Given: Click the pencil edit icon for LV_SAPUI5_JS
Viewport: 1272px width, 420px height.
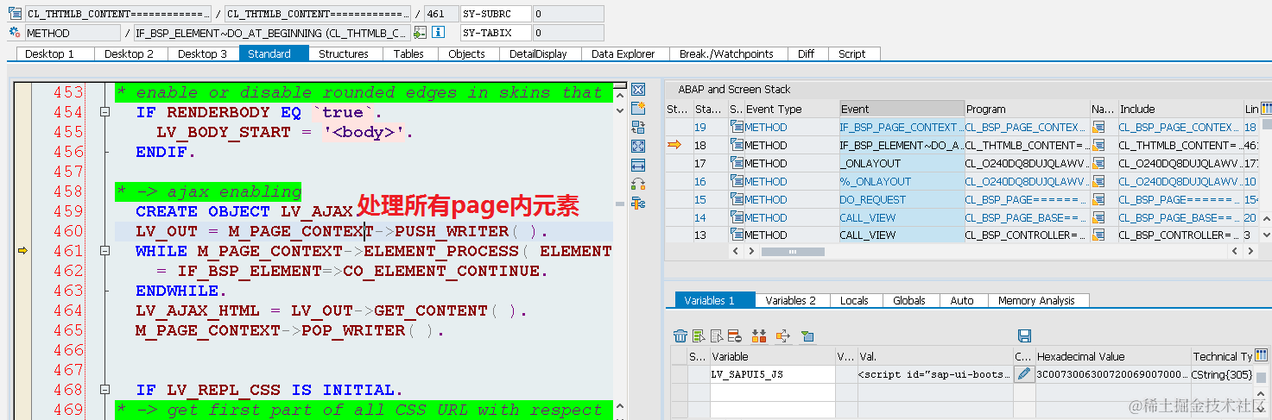Looking at the screenshot, I should pos(1023,373).
